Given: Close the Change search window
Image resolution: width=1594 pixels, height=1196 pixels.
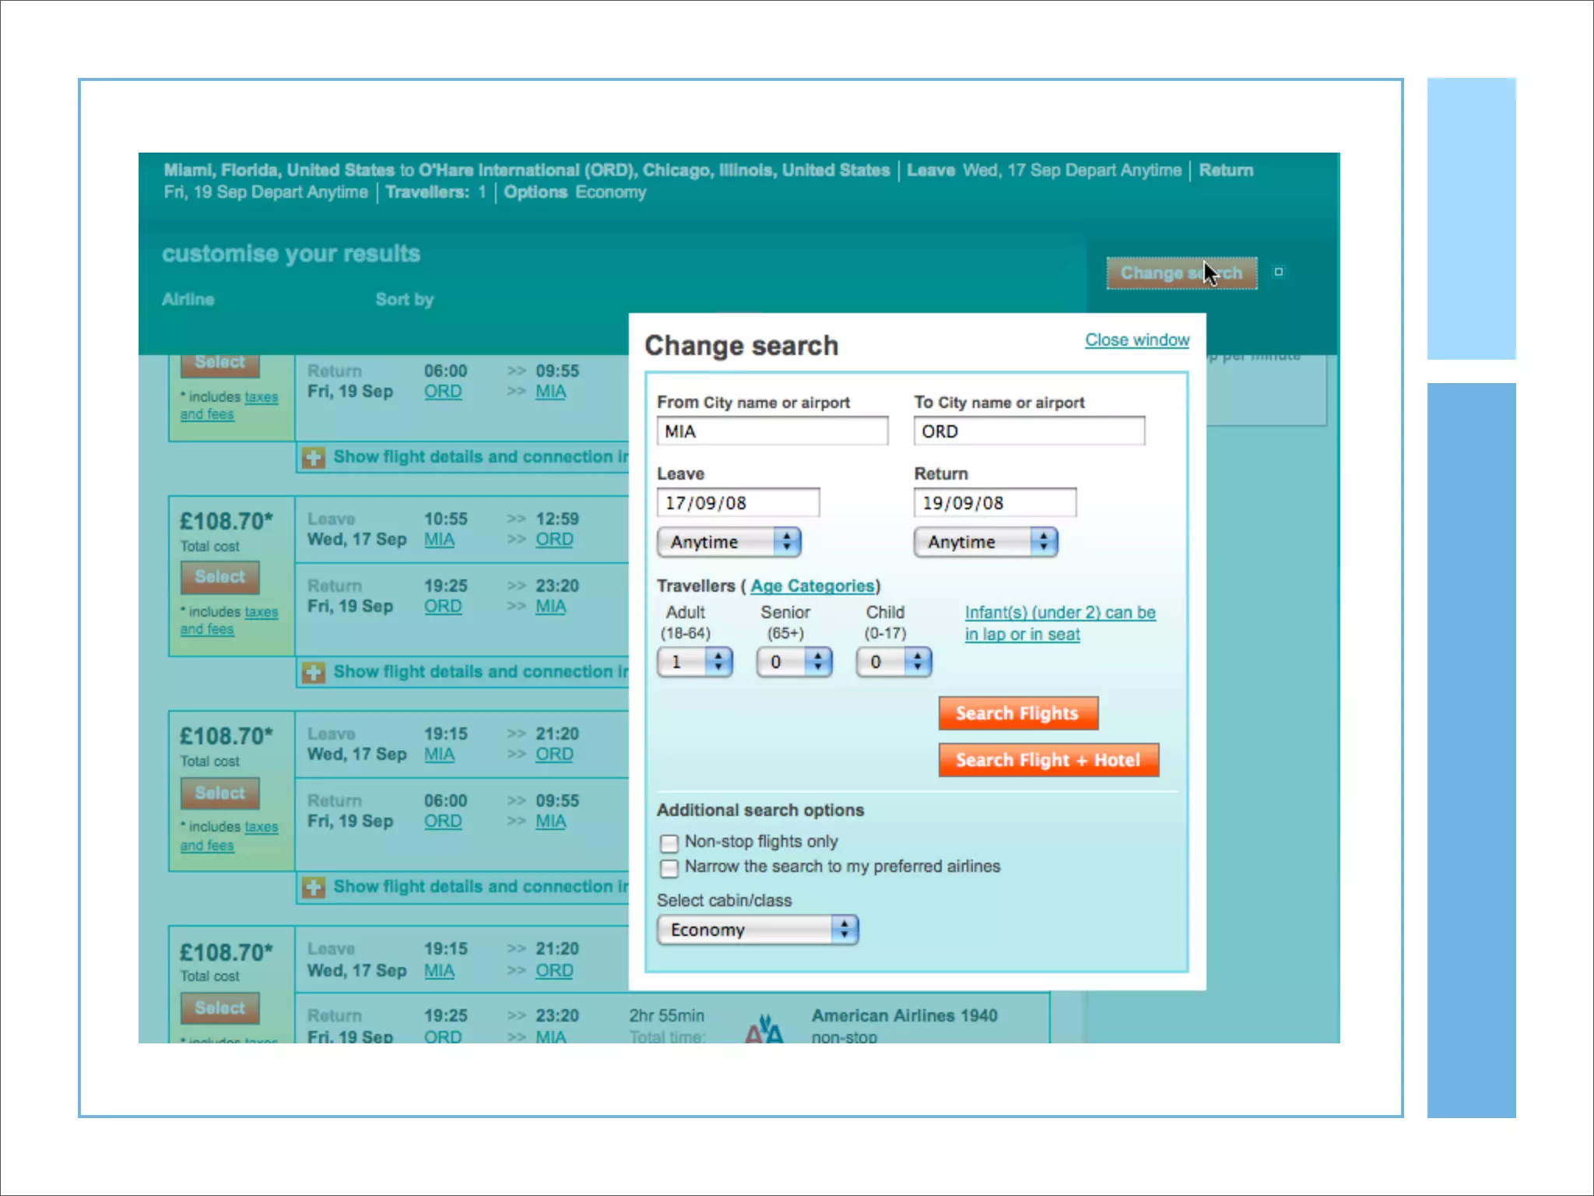Looking at the screenshot, I should click(1137, 340).
